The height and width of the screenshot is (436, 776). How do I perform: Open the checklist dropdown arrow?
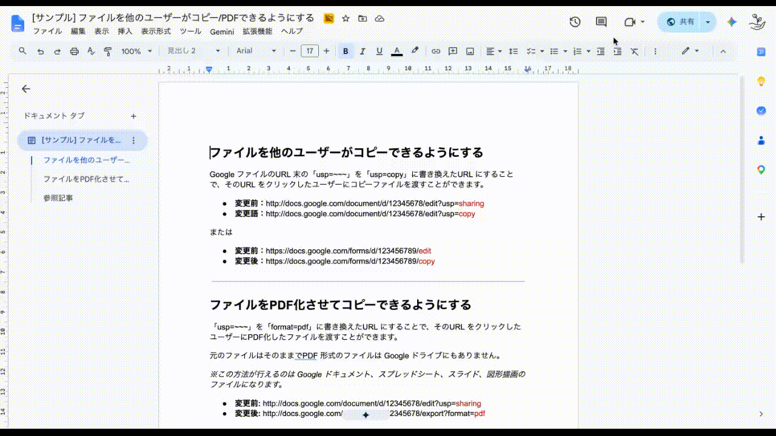(542, 51)
